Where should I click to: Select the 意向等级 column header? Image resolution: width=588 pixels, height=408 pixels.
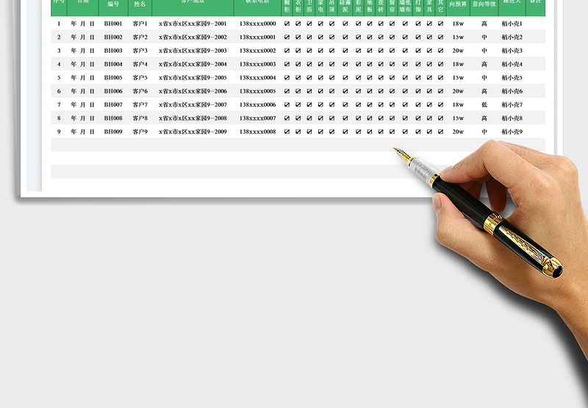point(484,4)
